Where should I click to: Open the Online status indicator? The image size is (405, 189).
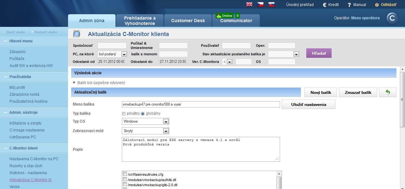coord(225,15)
